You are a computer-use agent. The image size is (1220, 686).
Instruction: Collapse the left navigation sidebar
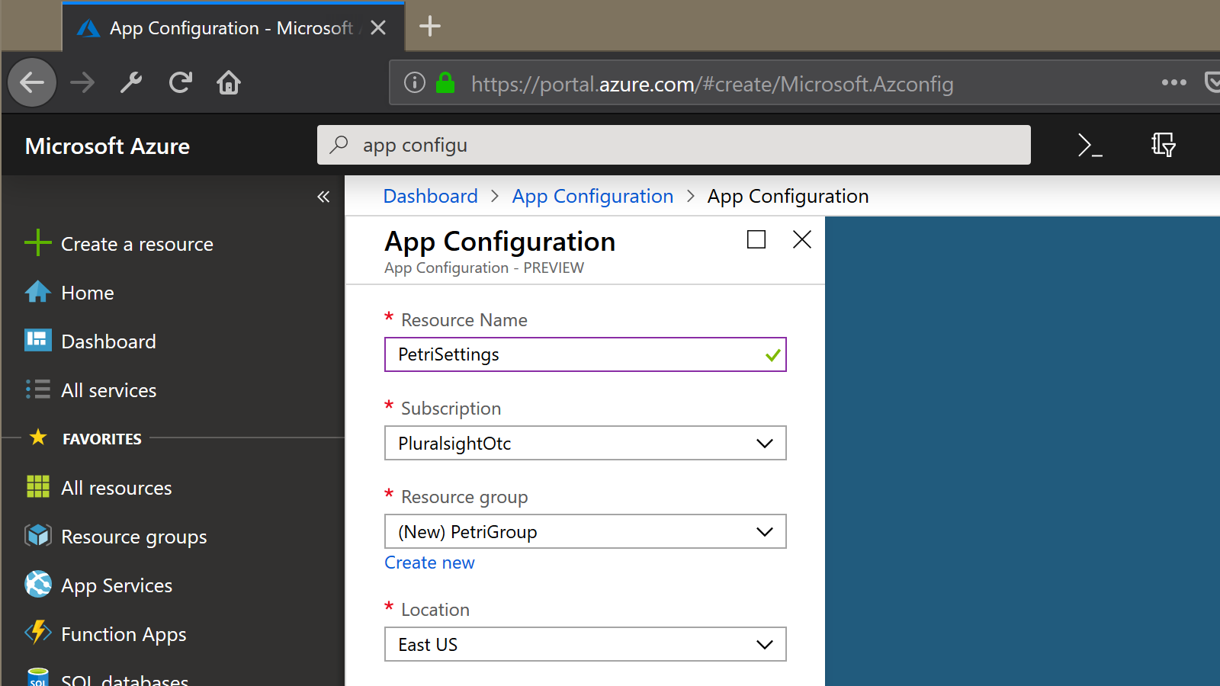coord(323,197)
